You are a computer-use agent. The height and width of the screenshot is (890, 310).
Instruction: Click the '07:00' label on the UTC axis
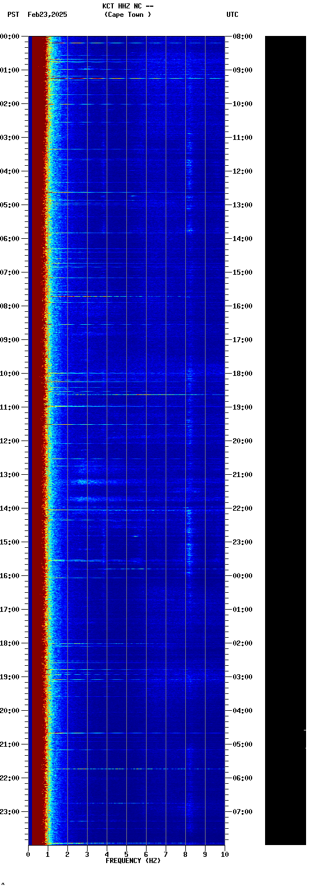tap(243, 812)
